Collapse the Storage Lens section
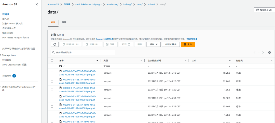Screen dimensions: 275x123 click(x=1, y=55)
